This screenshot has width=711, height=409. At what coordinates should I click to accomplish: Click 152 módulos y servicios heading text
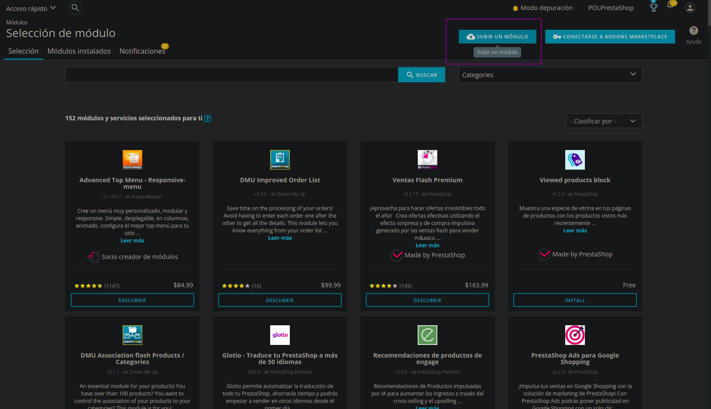click(x=134, y=118)
